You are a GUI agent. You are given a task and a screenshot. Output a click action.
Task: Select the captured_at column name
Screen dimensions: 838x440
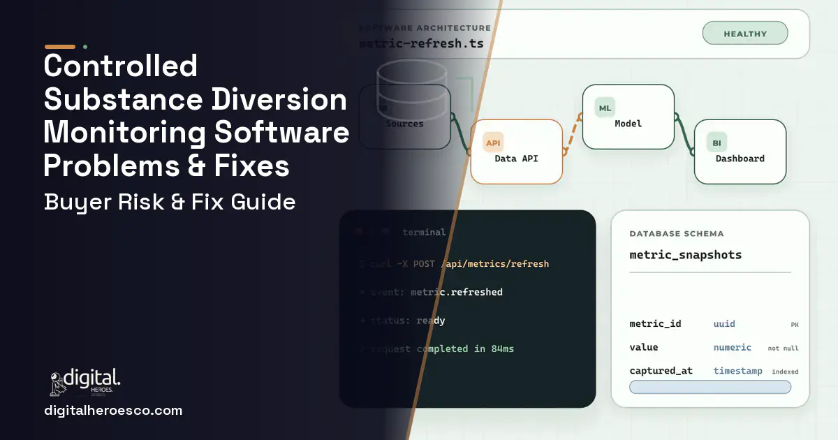[x=661, y=371]
